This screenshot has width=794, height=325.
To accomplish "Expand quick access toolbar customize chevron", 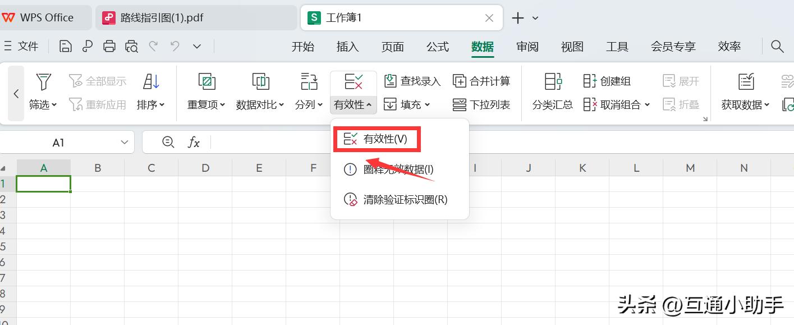I will tap(196, 47).
